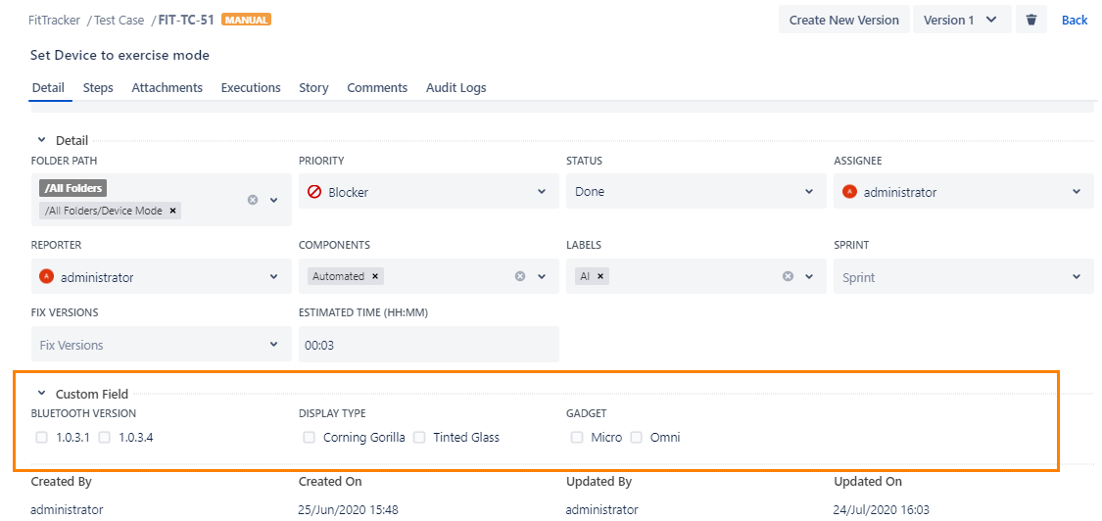Clear the Folder Path field selection
The height and width of the screenshot is (521, 1102).
click(x=253, y=200)
